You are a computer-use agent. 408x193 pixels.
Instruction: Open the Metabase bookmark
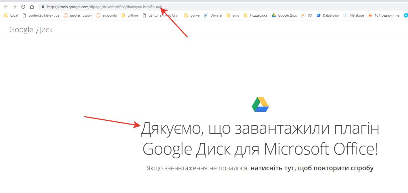[x=353, y=15]
